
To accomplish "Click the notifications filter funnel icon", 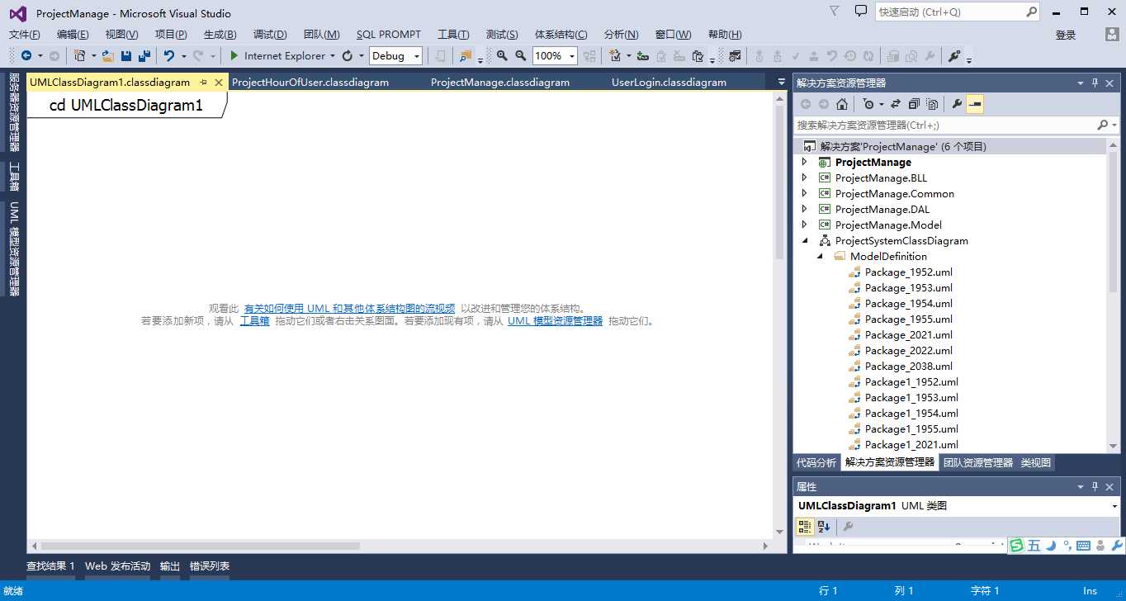I will pos(835,11).
